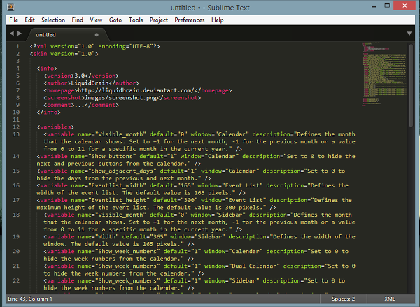This screenshot has height=307, width=420.
Task: Click the encoding="UTF-8" attribute
Action: coord(125,47)
